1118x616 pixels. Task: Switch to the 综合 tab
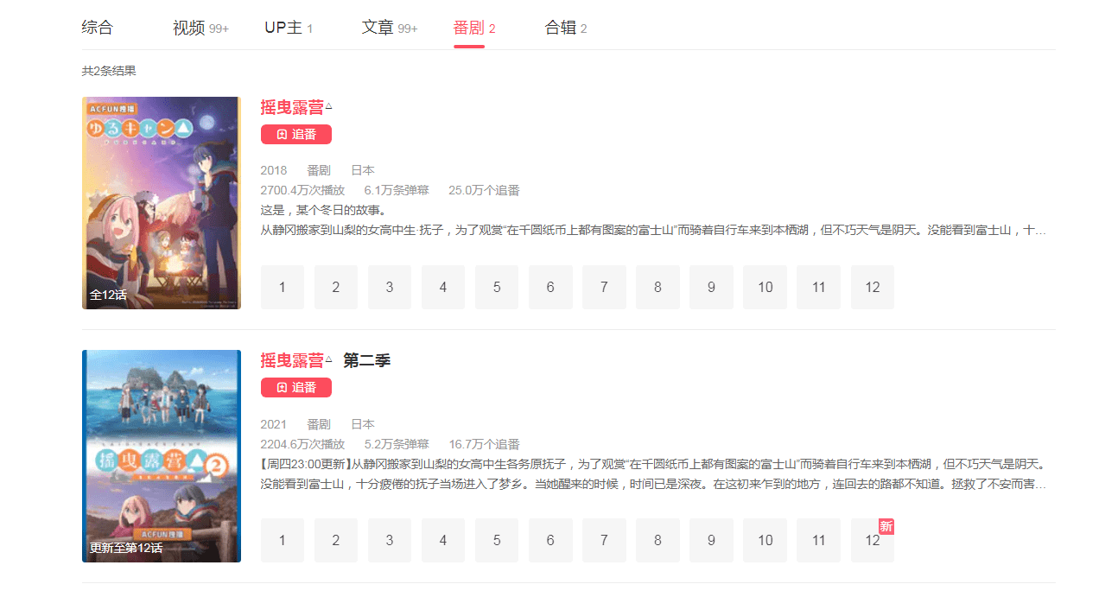pyautogui.click(x=98, y=28)
